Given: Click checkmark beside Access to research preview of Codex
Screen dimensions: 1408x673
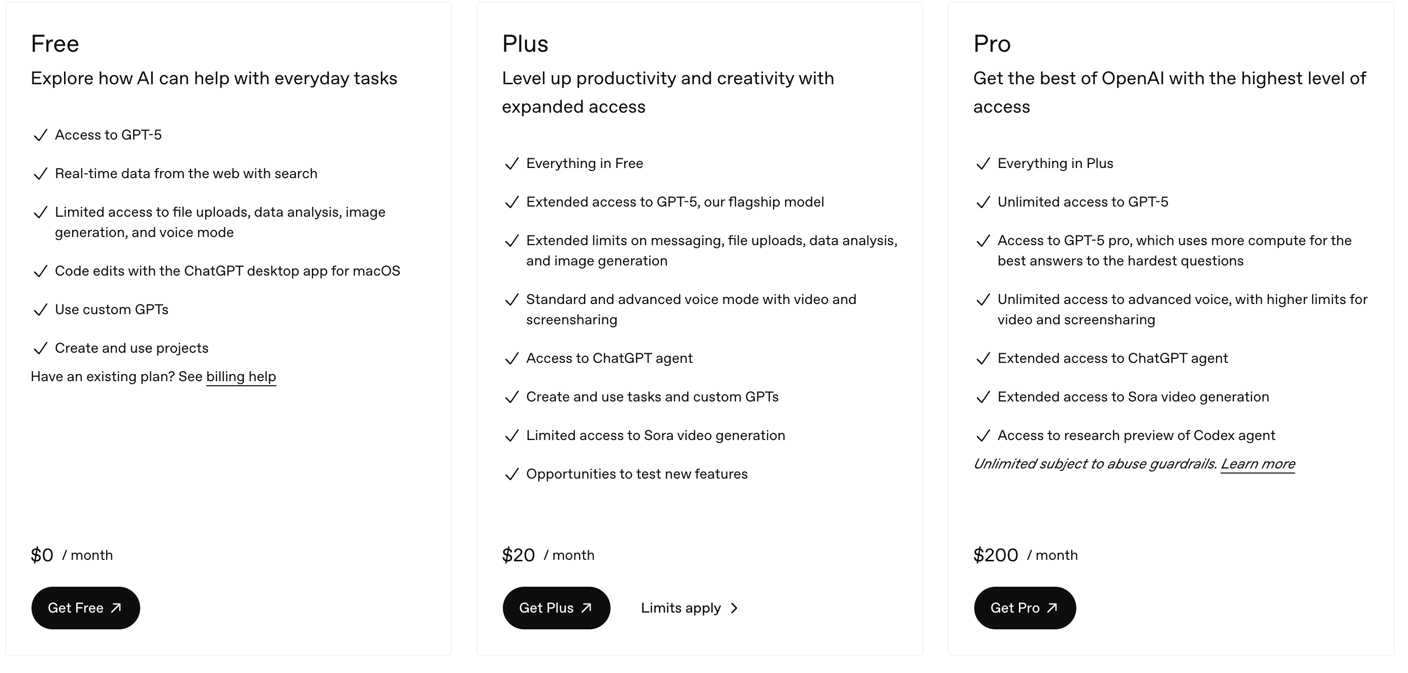Looking at the screenshot, I should [983, 435].
